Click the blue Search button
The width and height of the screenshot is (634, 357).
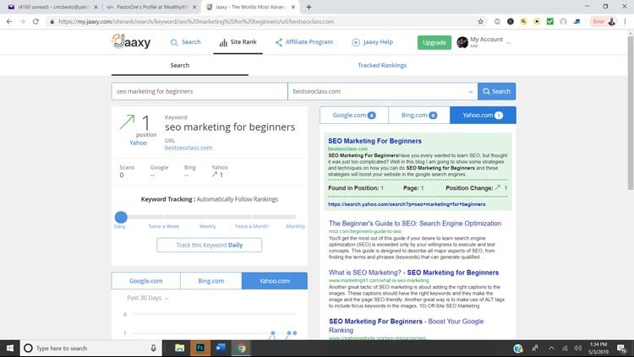pos(496,91)
